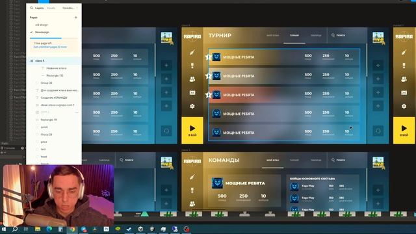This screenshot has height=234, width=416.
Task: Select the 'Rectangle 112' layer
Action: (55, 75)
